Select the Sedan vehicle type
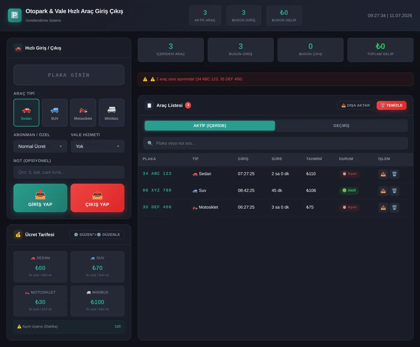 point(26,113)
